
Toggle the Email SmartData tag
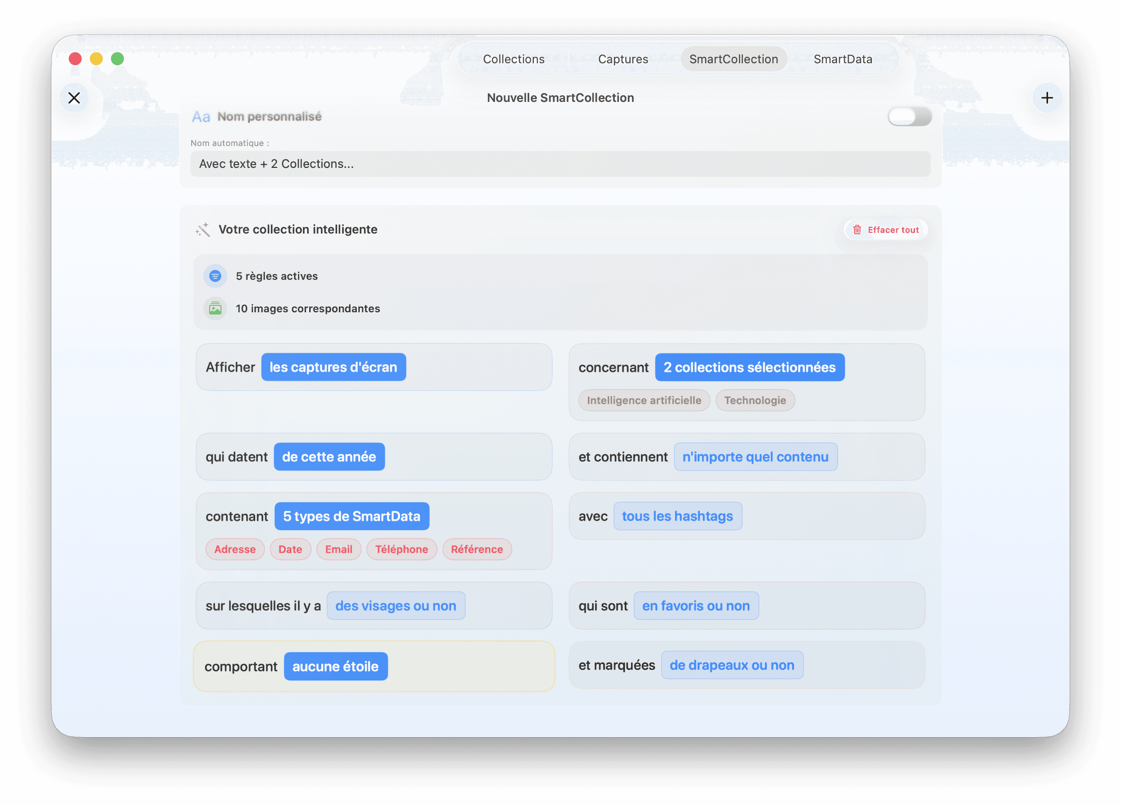(339, 549)
